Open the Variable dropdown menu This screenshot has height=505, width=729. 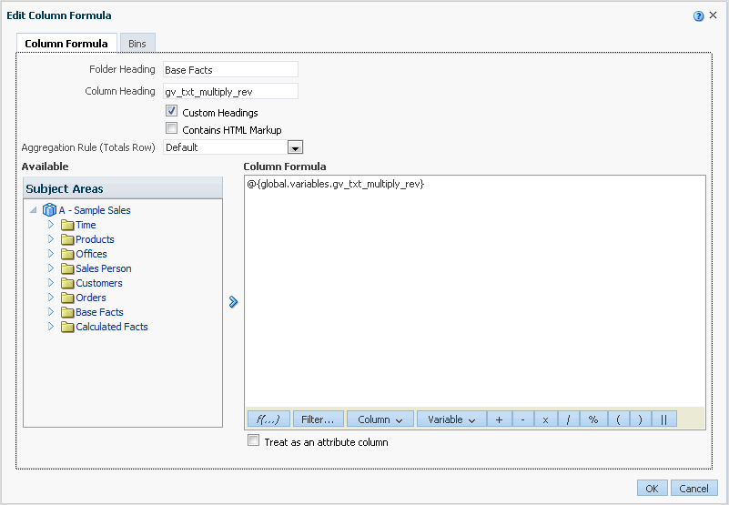point(451,419)
